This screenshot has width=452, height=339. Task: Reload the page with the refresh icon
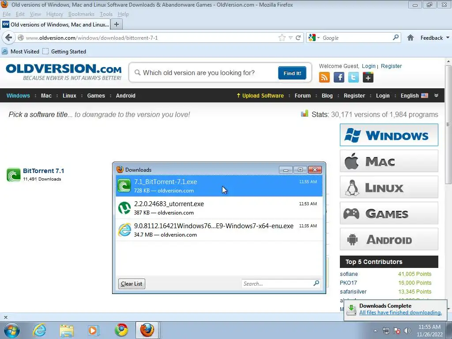(x=298, y=38)
